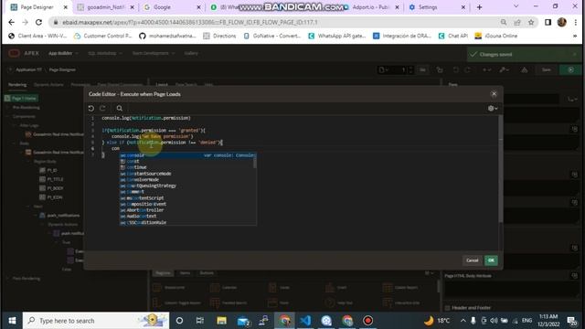Click Save button in Page Designer

[x=547, y=69]
